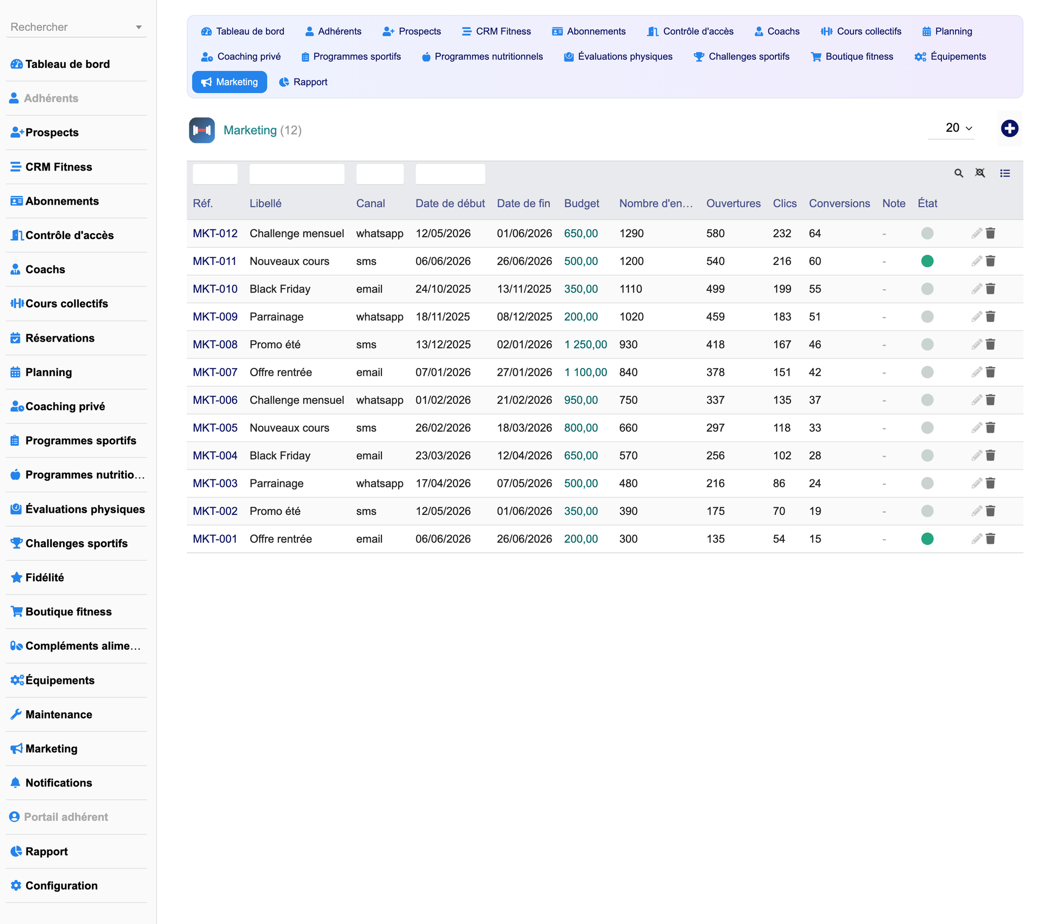Toggle the état indicator of MKT-006
Viewport: 1050px width, 924px height.
pos(927,400)
